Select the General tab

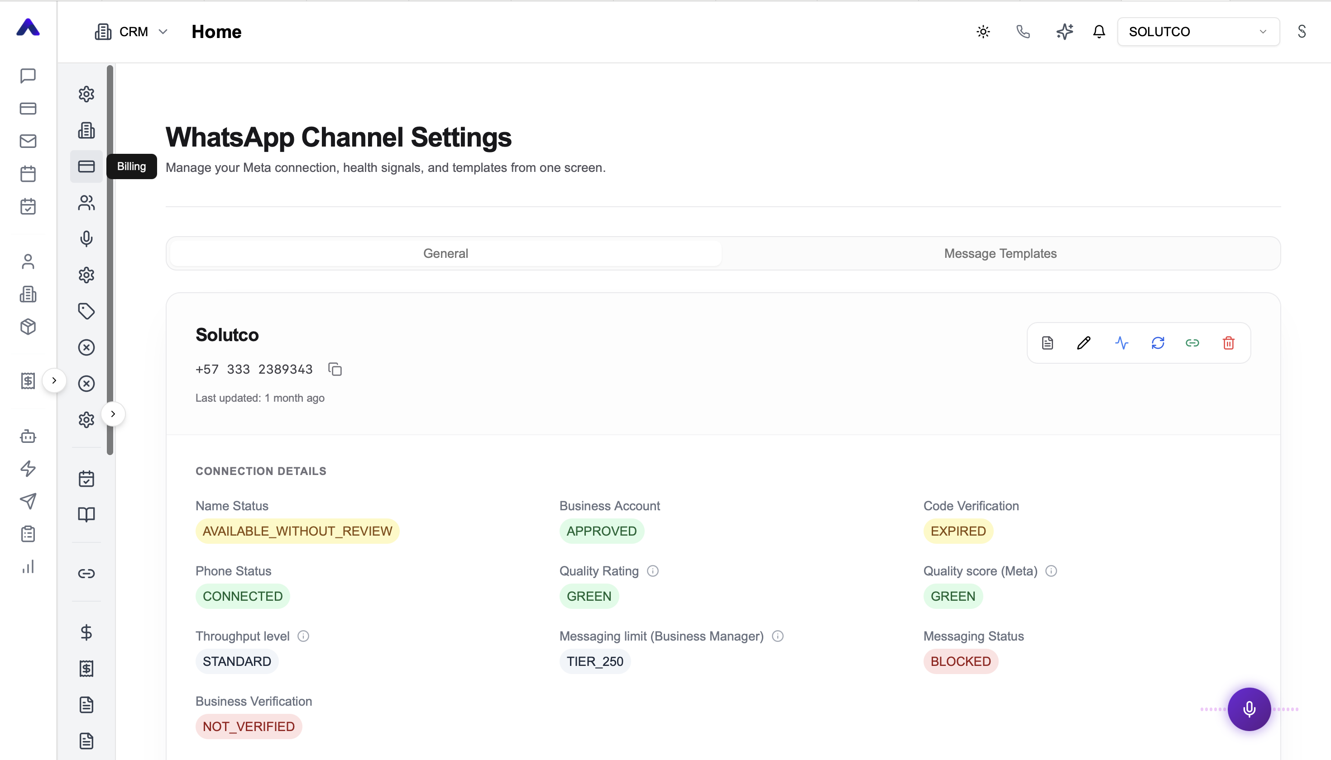click(445, 253)
